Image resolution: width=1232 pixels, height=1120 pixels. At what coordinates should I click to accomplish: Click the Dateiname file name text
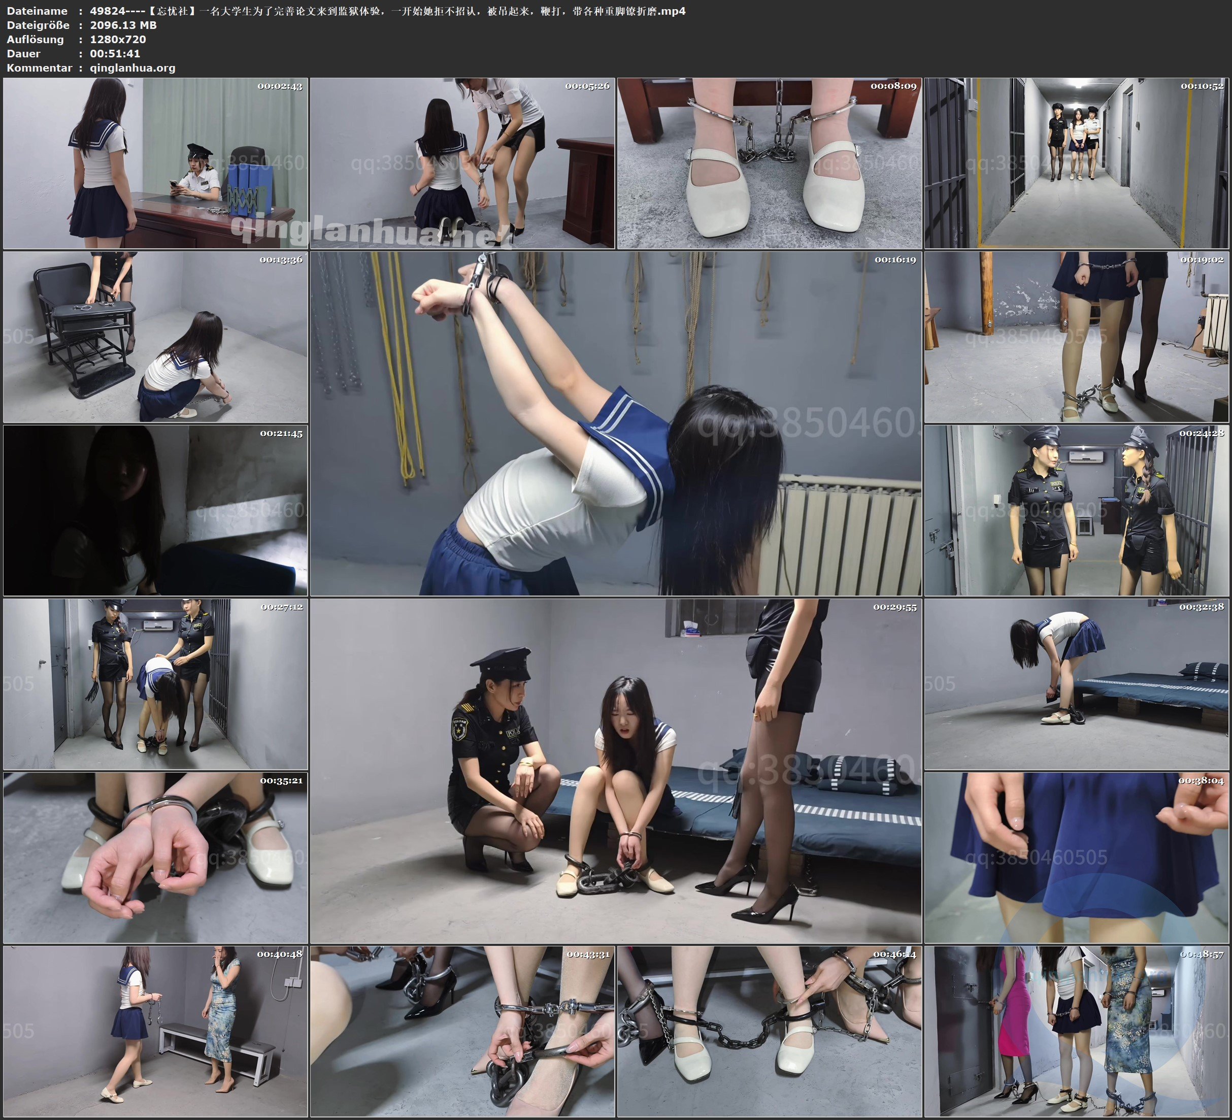[x=387, y=11]
